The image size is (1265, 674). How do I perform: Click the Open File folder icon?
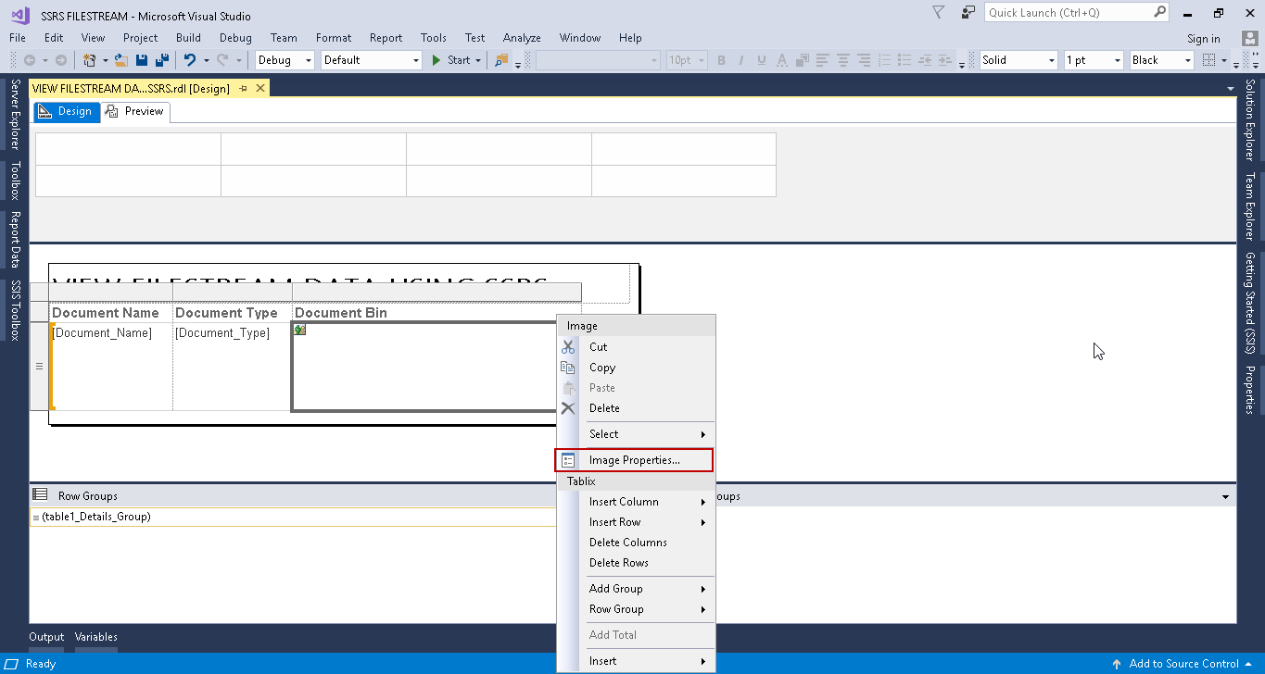click(x=120, y=60)
